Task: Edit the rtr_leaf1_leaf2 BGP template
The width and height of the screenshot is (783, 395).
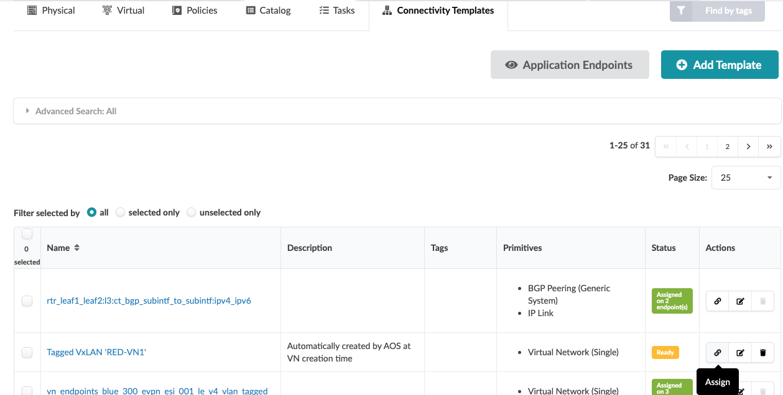Action: tap(740, 301)
